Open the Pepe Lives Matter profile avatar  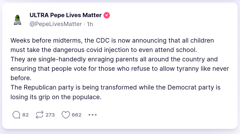pyautogui.click(x=18, y=20)
